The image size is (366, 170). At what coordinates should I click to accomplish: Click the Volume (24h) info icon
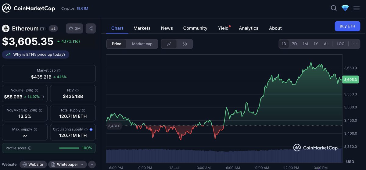tap(37, 90)
